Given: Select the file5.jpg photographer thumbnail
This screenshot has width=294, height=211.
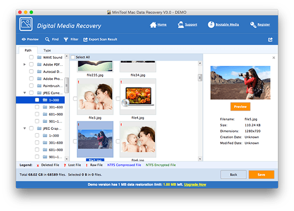Looking at the screenshot, I should pyautogui.click(x=95, y=139).
